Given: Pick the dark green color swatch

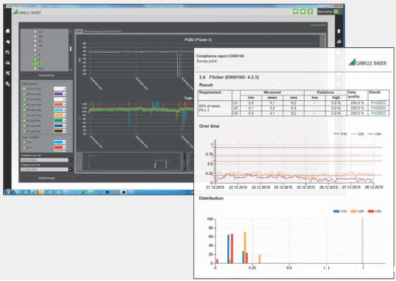Looking at the screenshot, I should pos(59,121).
